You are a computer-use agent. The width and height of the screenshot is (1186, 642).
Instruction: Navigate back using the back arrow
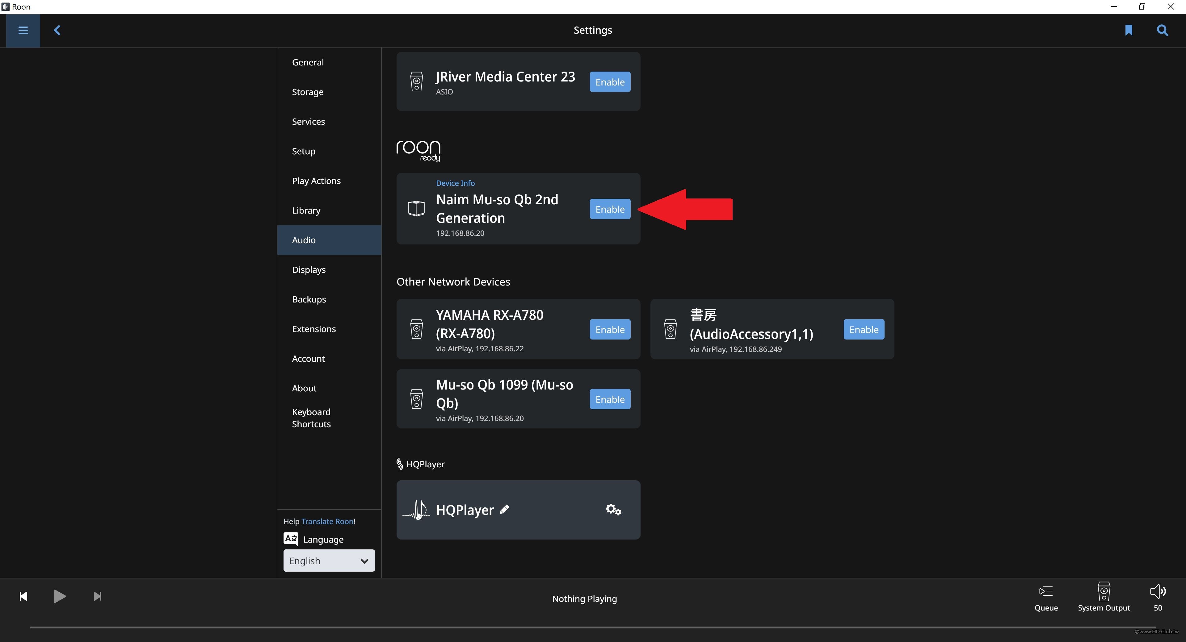(57, 30)
